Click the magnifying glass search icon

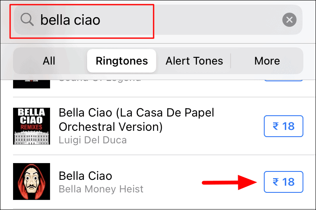(x=27, y=19)
